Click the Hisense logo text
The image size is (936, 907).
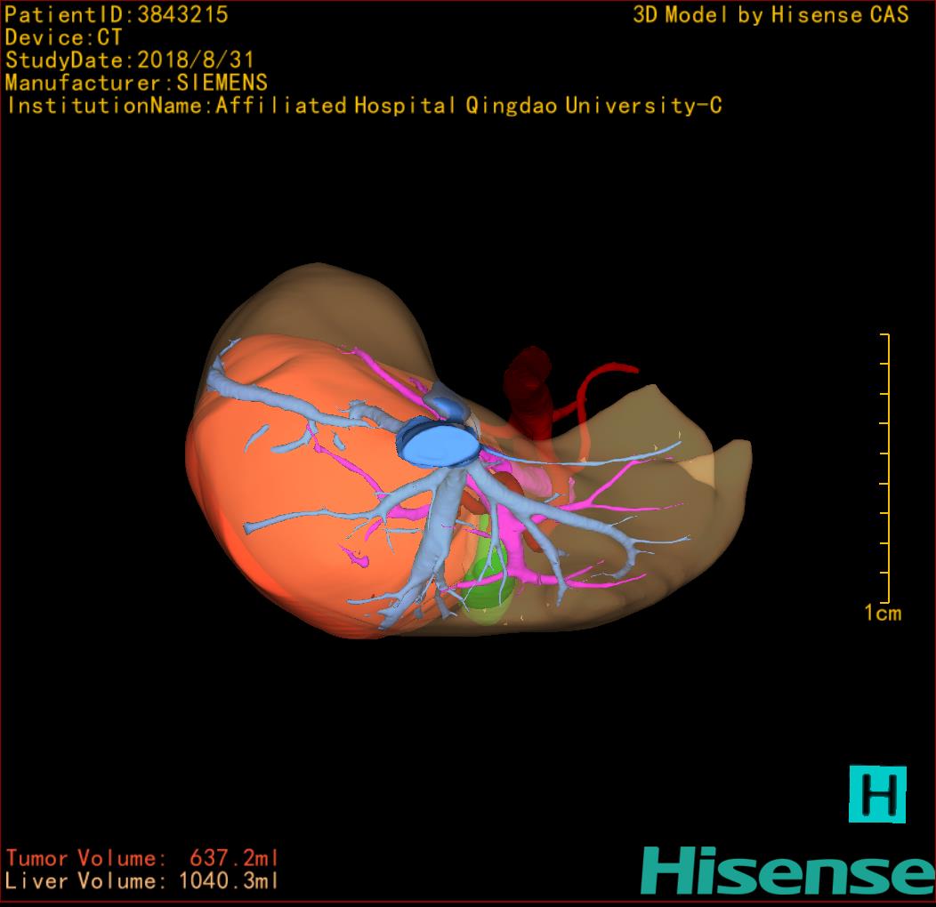tap(787, 871)
